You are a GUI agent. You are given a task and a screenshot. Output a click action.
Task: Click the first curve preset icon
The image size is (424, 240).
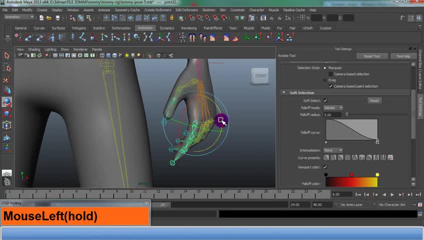point(326,157)
